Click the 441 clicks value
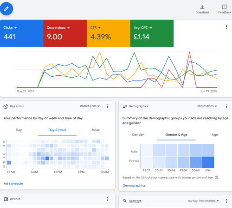The image size is (232, 208). click(x=9, y=37)
